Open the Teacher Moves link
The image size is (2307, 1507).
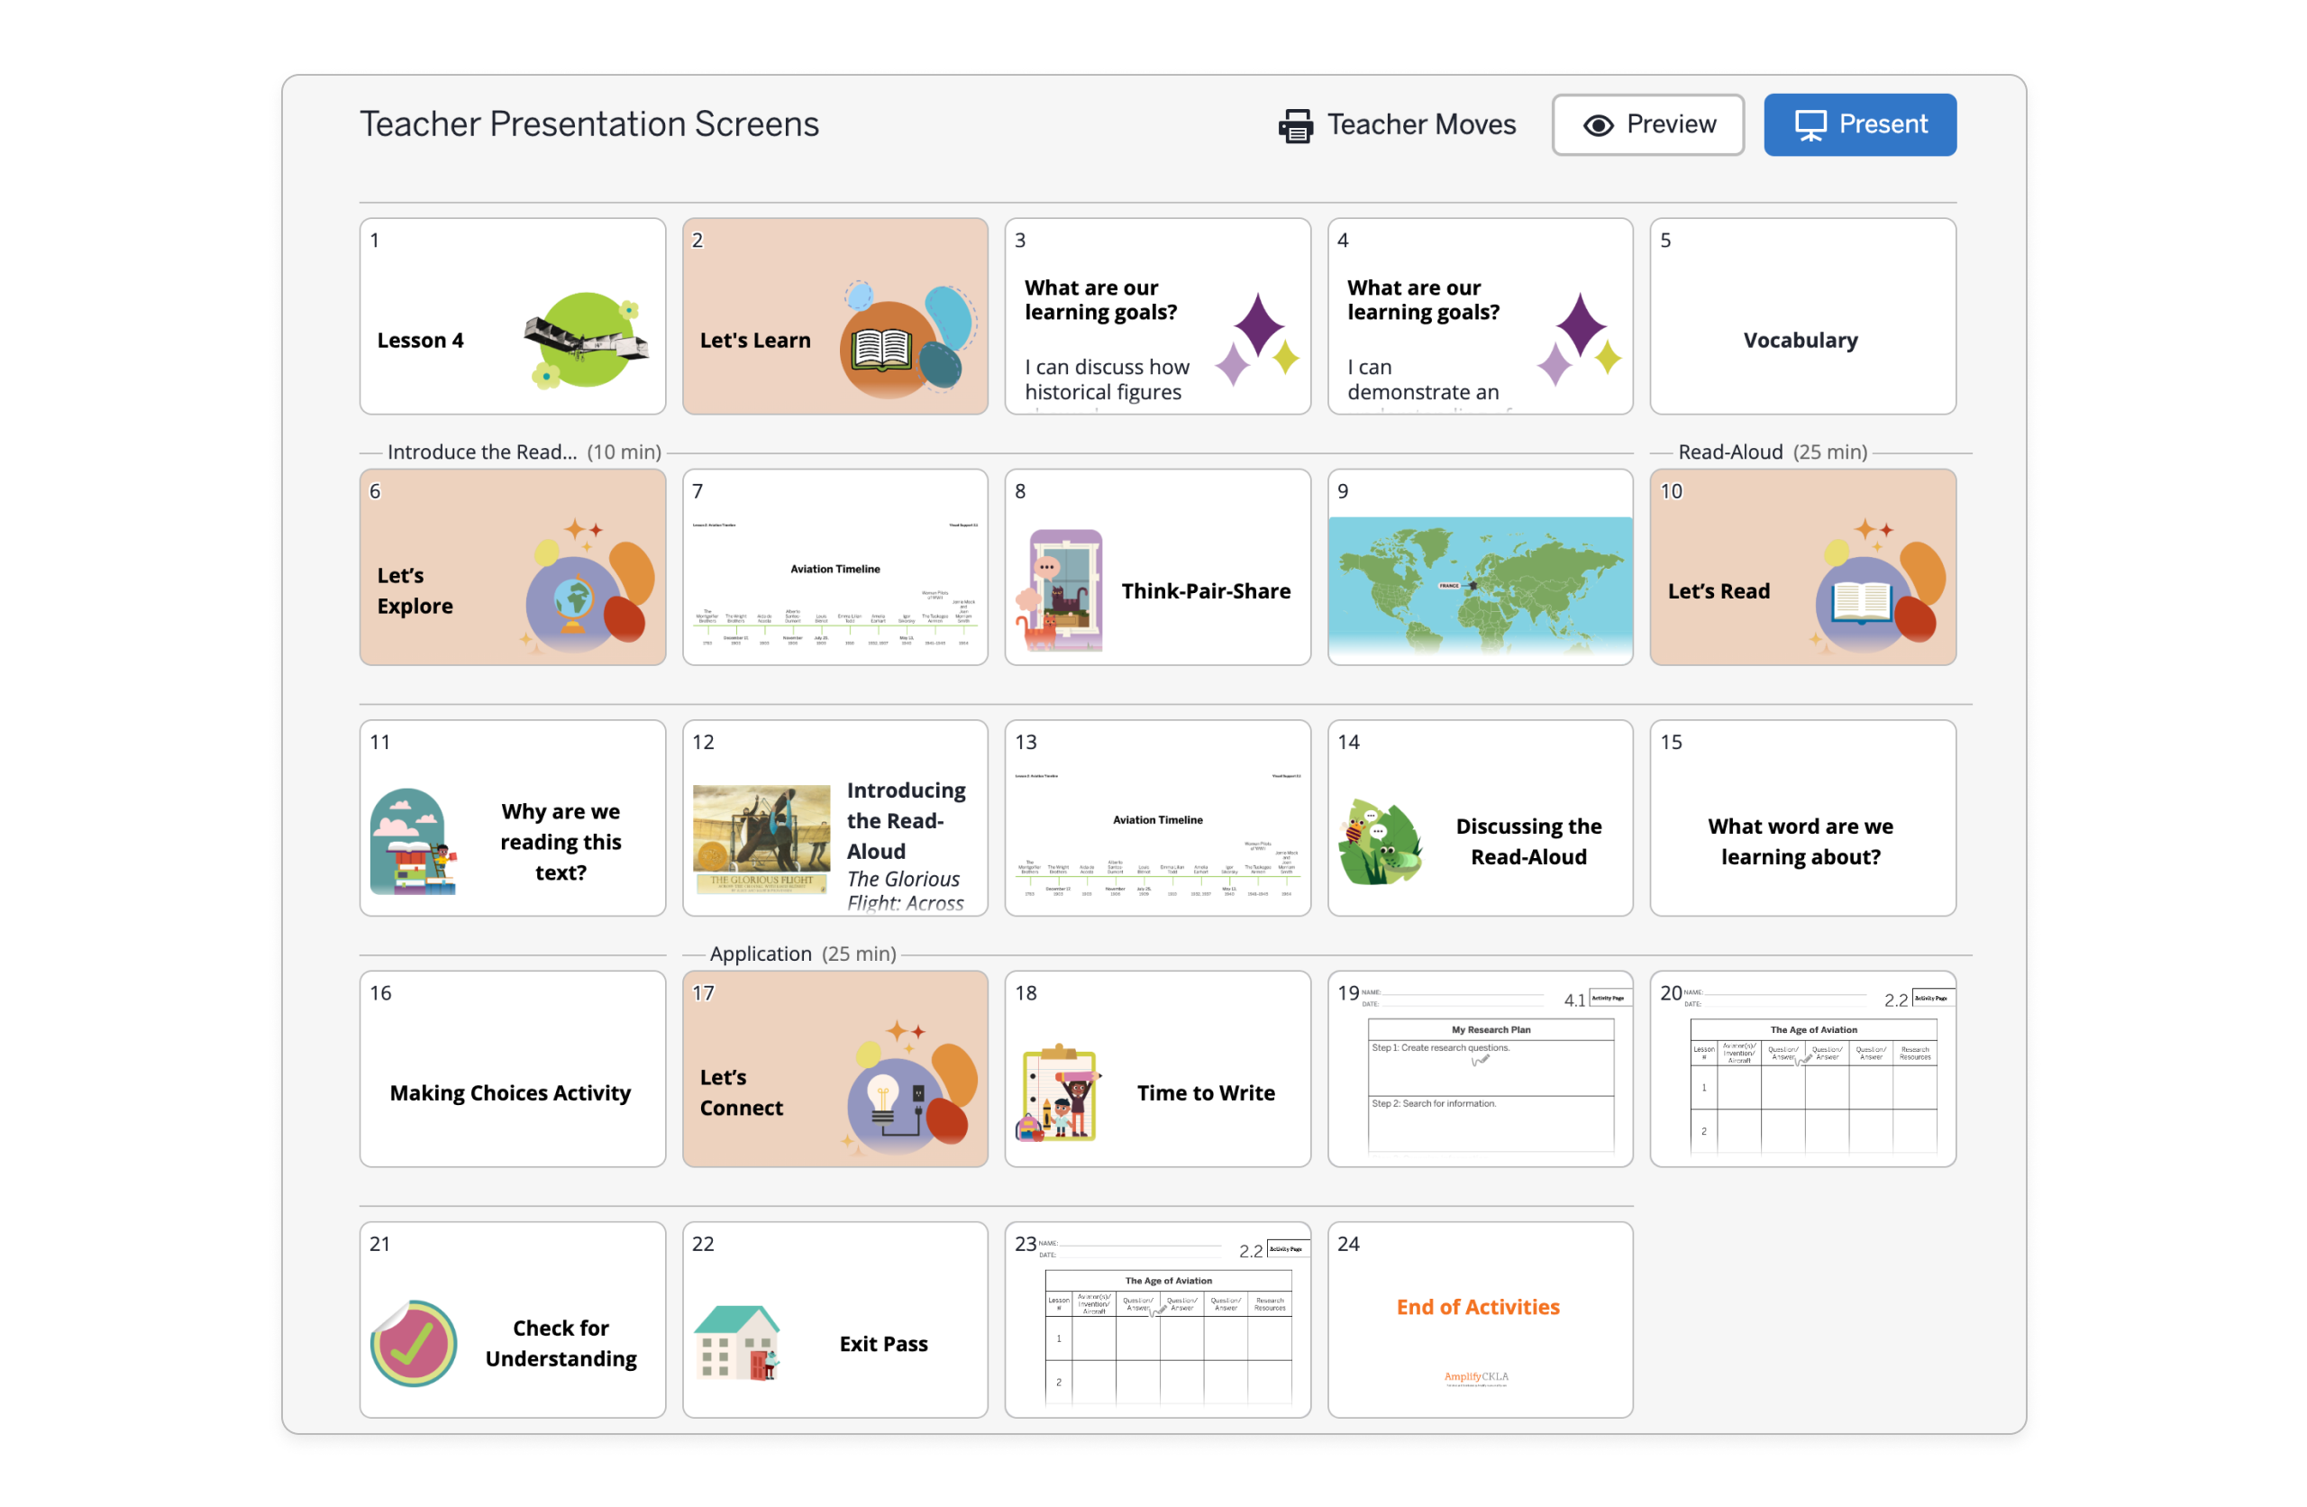pos(1420,125)
